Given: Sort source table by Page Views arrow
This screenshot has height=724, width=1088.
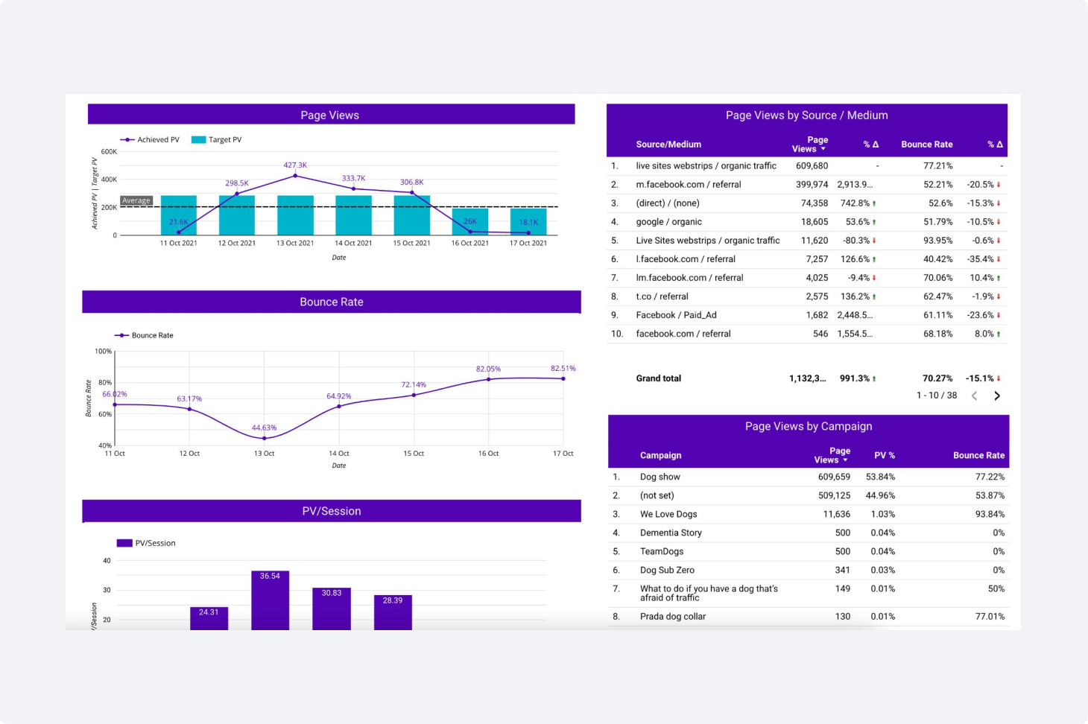Looking at the screenshot, I should [823, 149].
